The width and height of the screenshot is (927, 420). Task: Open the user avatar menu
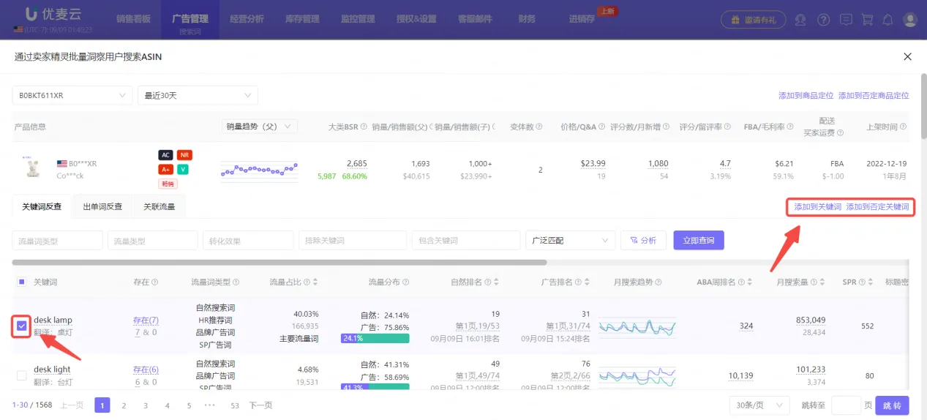pos(909,19)
